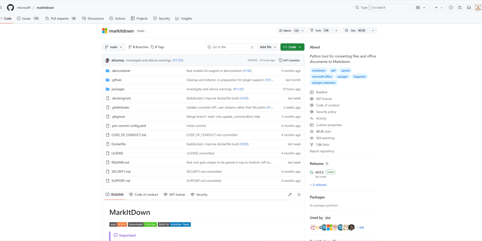Viewport: 482px width, 241px height.
Task: Open GitHub home via Octocat logo
Action: pyautogui.click(x=10, y=7)
